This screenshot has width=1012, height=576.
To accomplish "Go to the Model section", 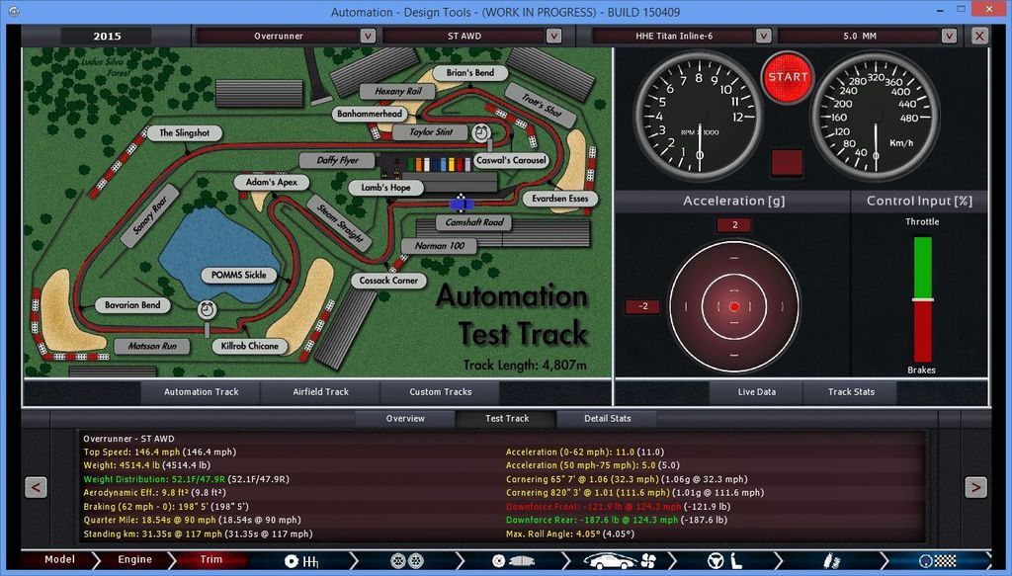I will 59,560.
